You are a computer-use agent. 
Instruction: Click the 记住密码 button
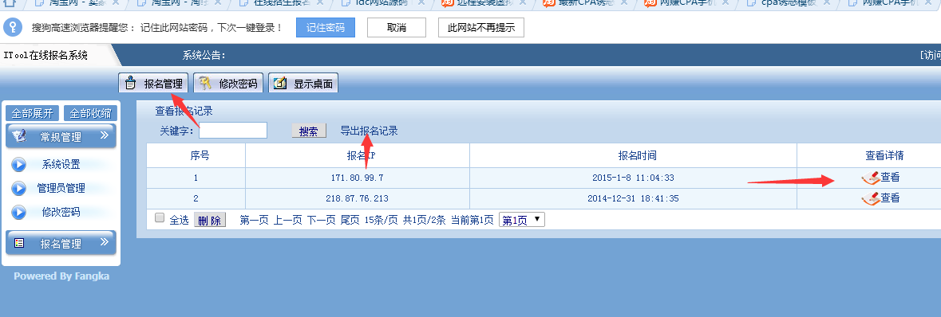tap(326, 28)
